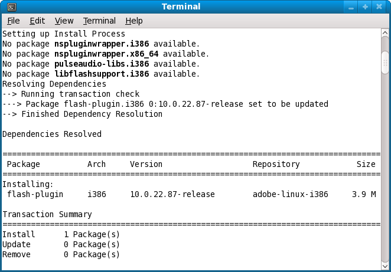Close the Terminal window
The width and height of the screenshot is (391, 272).
(x=379, y=7)
